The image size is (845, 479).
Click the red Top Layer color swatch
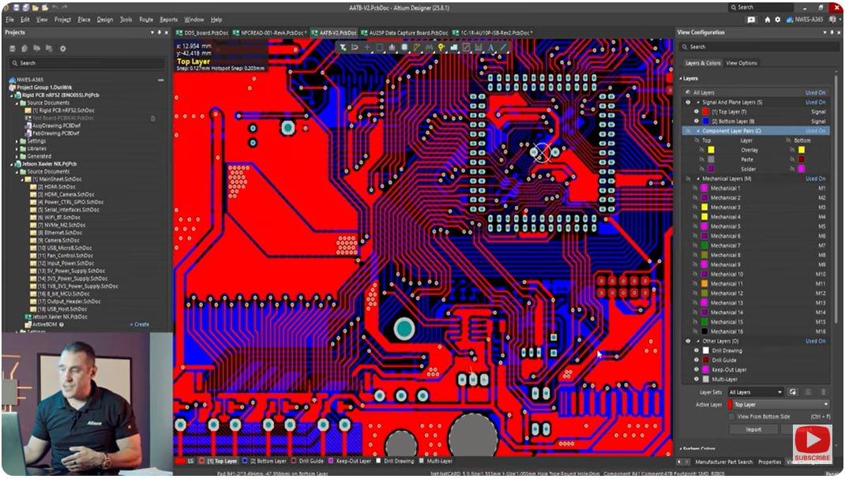tap(705, 112)
